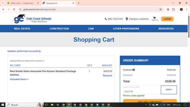Open the RESOURCES menu
Viewport: 190px width, 107px height.
click(166, 29)
